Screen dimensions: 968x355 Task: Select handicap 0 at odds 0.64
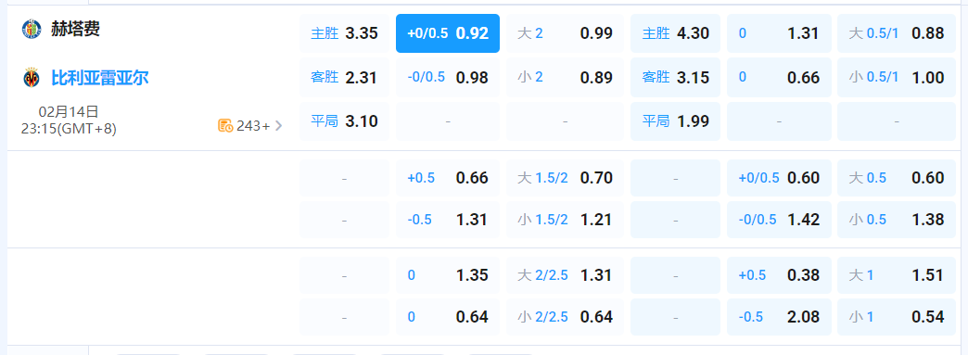click(448, 317)
